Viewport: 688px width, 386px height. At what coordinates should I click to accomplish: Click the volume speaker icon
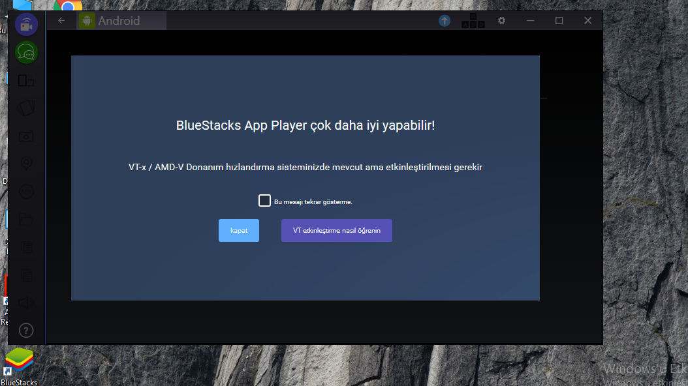tap(26, 303)
